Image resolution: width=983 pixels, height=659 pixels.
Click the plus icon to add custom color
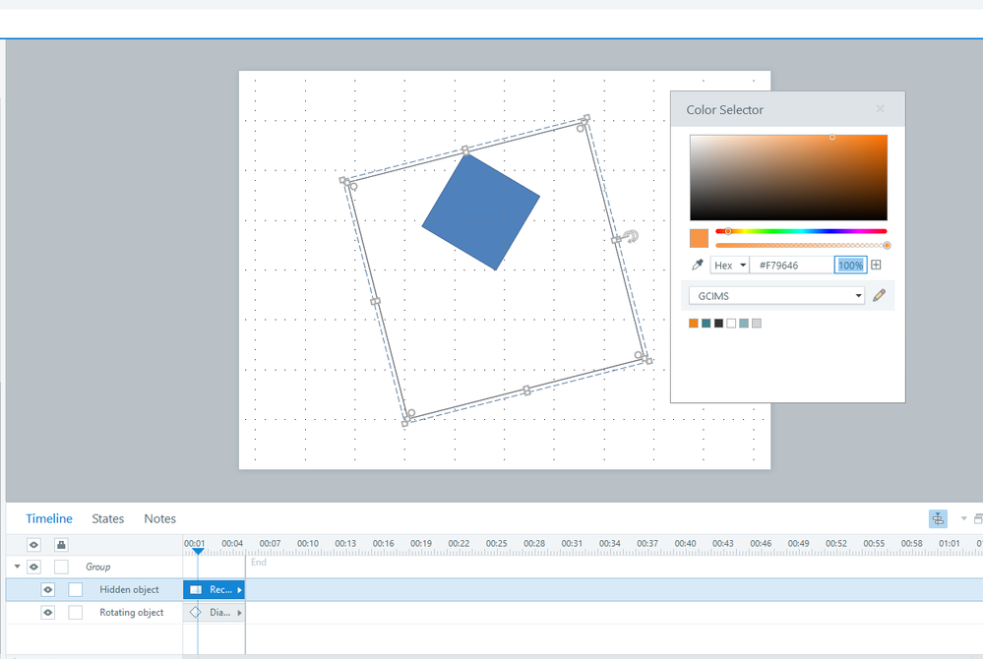tap(876, 265)
